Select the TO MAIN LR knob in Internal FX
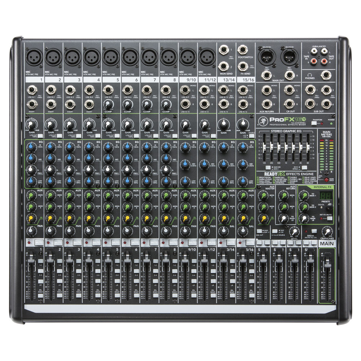 click(x=304, y=218)
